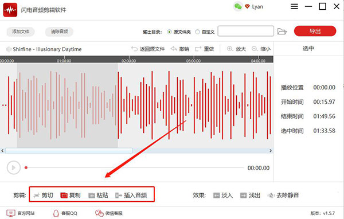Apply the 浅出 fade-out effect

pyautogui.click(x=244, y=195)
